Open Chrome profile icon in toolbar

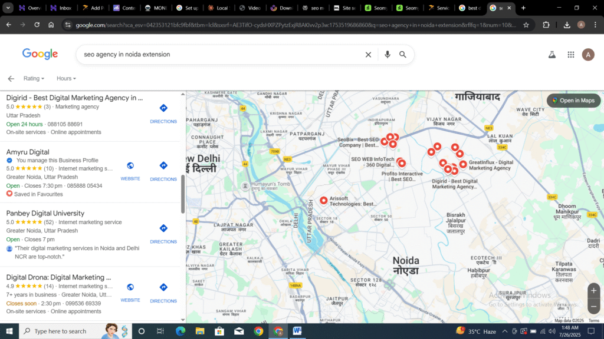point(581,25)
